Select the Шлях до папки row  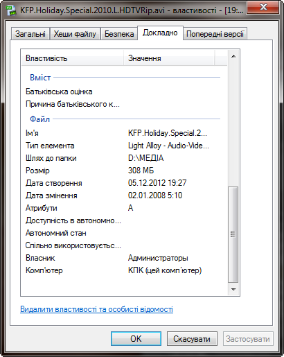click(124, 158)
